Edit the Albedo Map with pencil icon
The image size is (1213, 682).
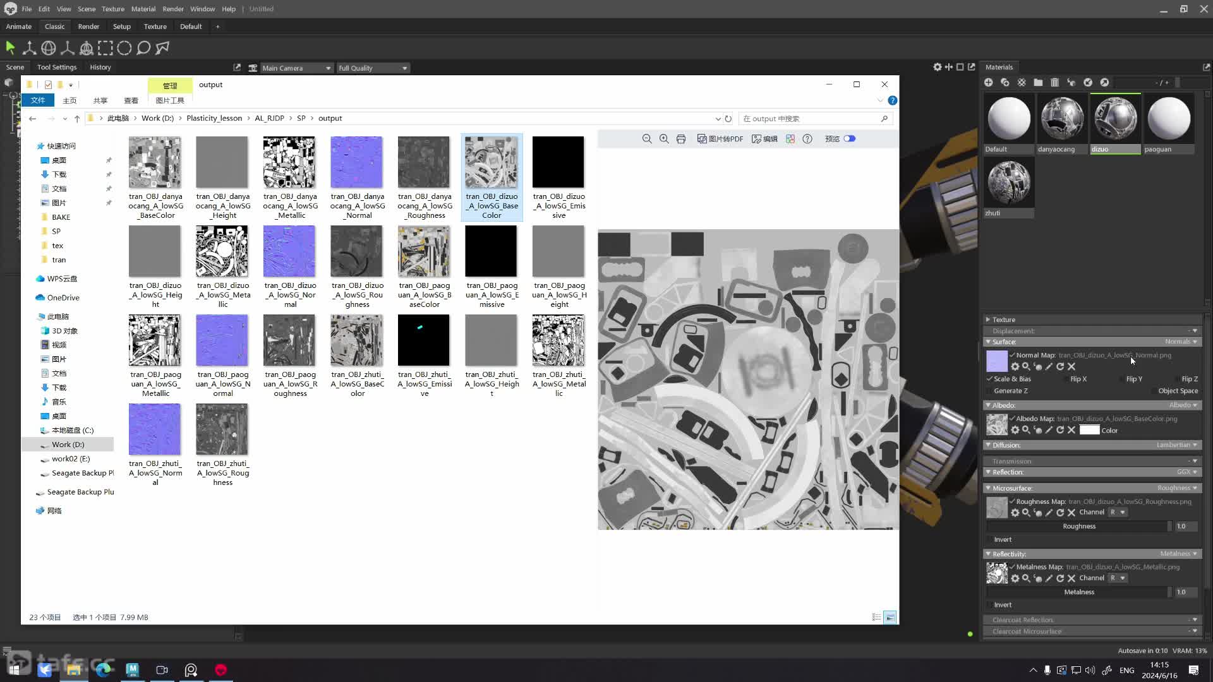1049,430
